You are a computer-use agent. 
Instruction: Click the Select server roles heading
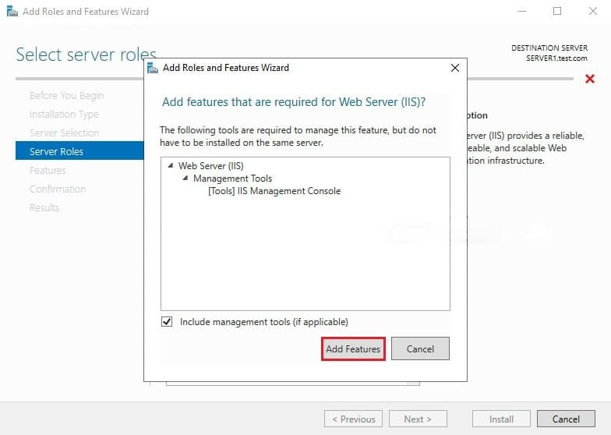[86, 55]
